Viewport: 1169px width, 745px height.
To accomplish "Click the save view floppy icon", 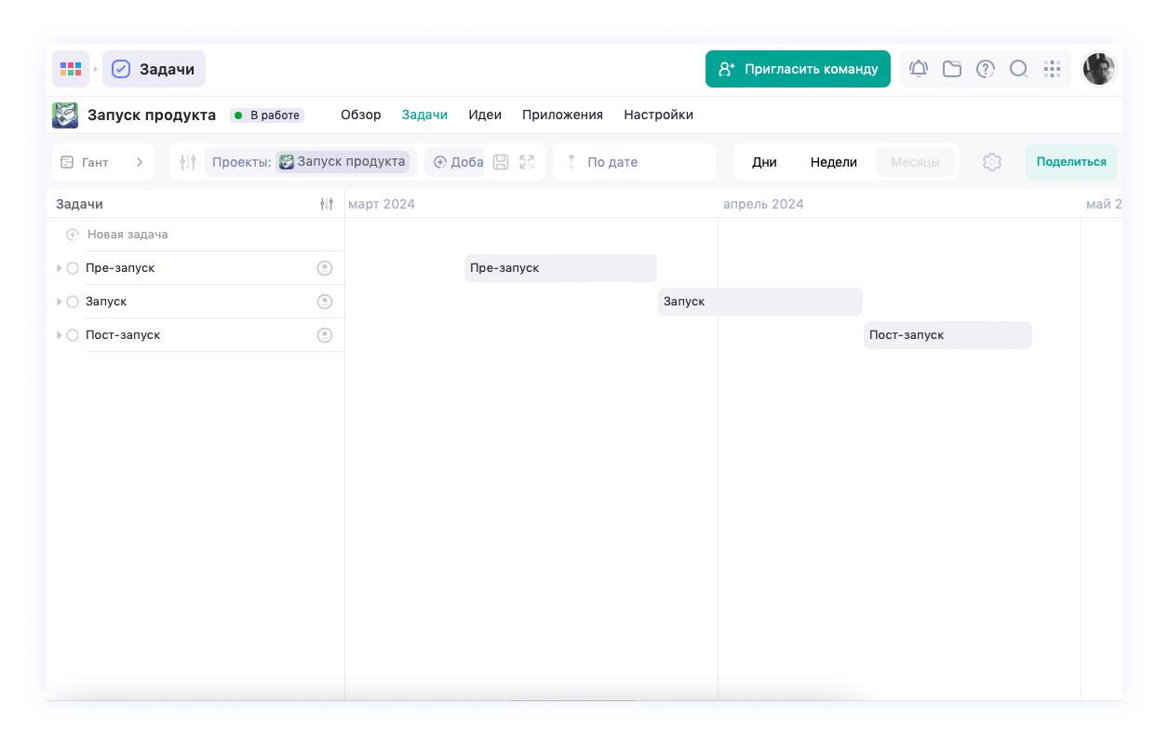I will [x=501, y=162].
